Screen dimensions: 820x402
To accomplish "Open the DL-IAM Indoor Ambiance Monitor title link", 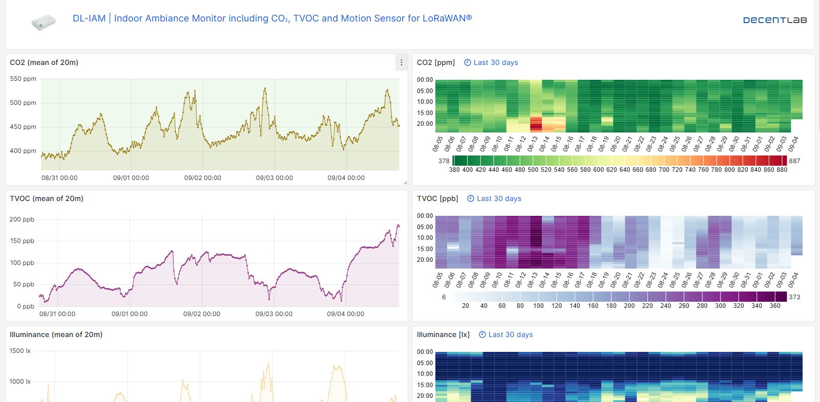I will tap(272, 18).
